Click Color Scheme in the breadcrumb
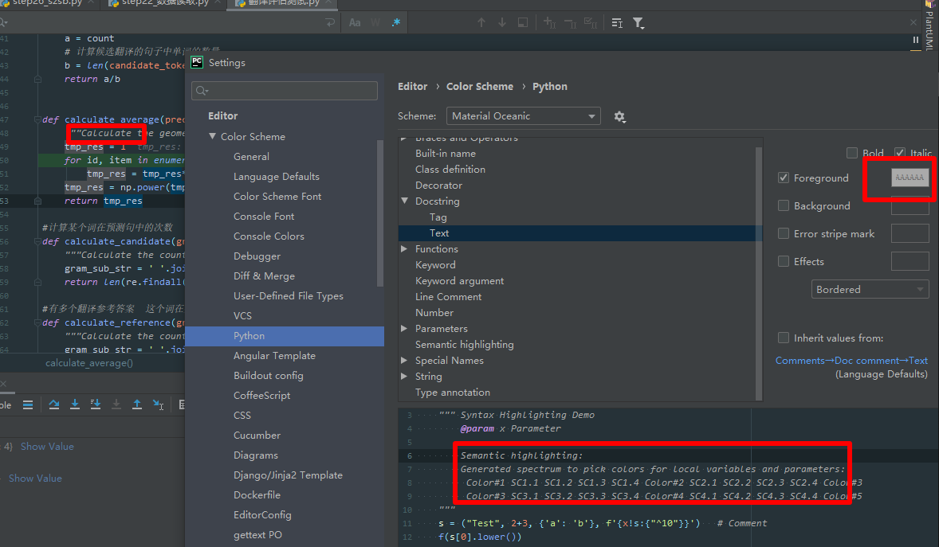The image size is (939, 547). pyautogui.click(x=480, y=87)
